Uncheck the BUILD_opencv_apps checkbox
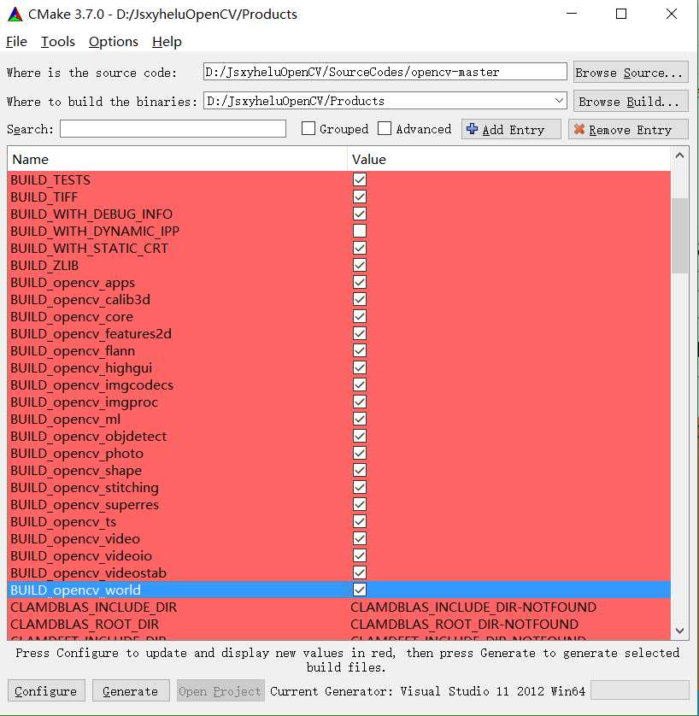Viewport: 699px width, 716px height. (360, 282)
